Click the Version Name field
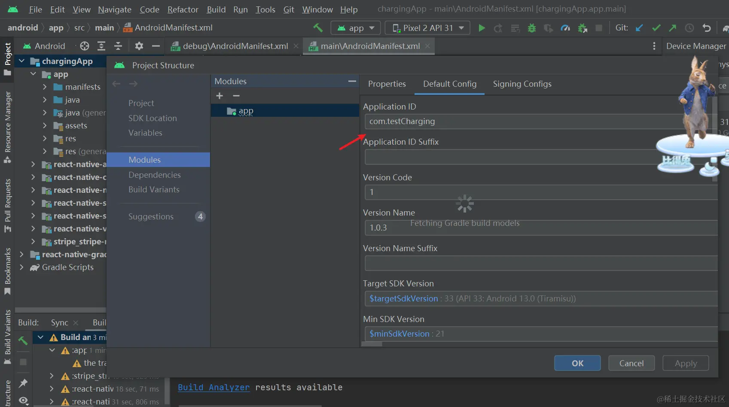This screenshot has width=729, height=407. tap(541, 228)
